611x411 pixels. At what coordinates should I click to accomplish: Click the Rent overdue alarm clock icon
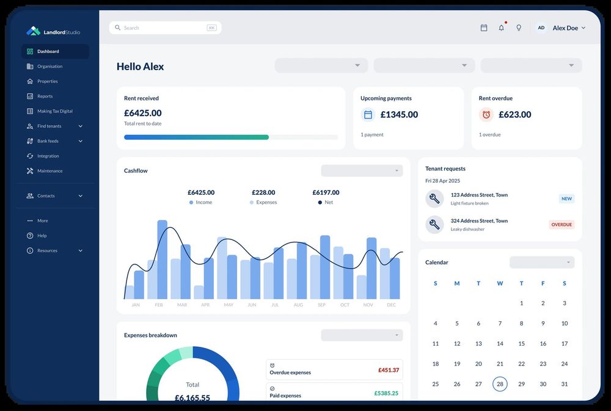tap(486, 115)
